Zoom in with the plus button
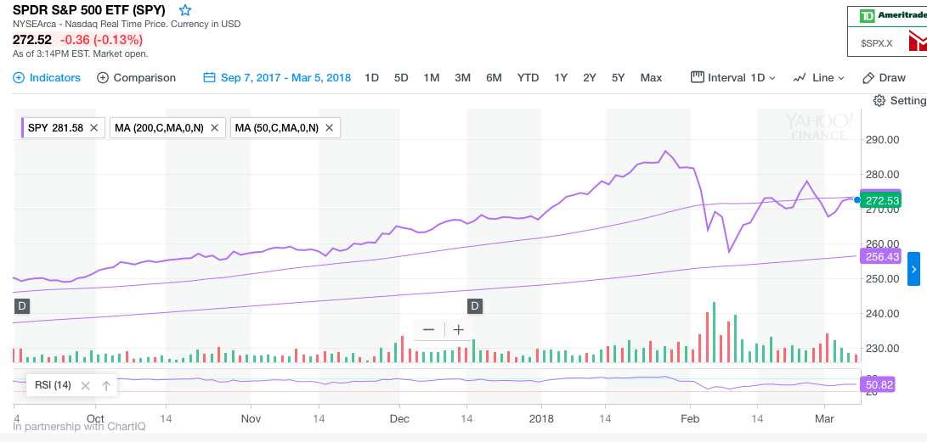 (459, 330)
